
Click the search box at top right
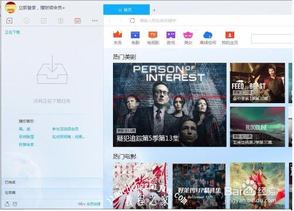coord(272,39)
